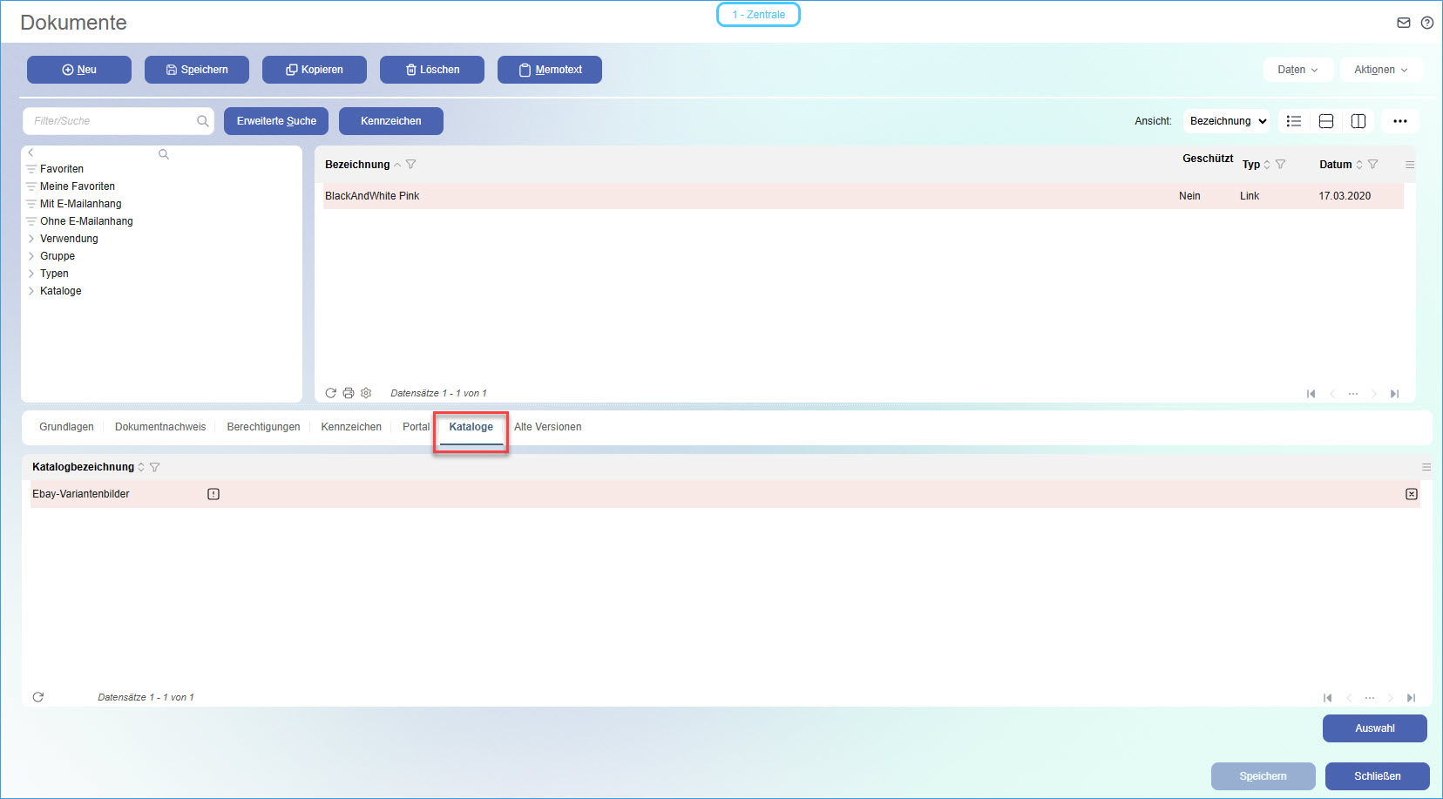Expand the Kataloge tree item
Viewport: 1443px width, 799px height.
(32, 290)
